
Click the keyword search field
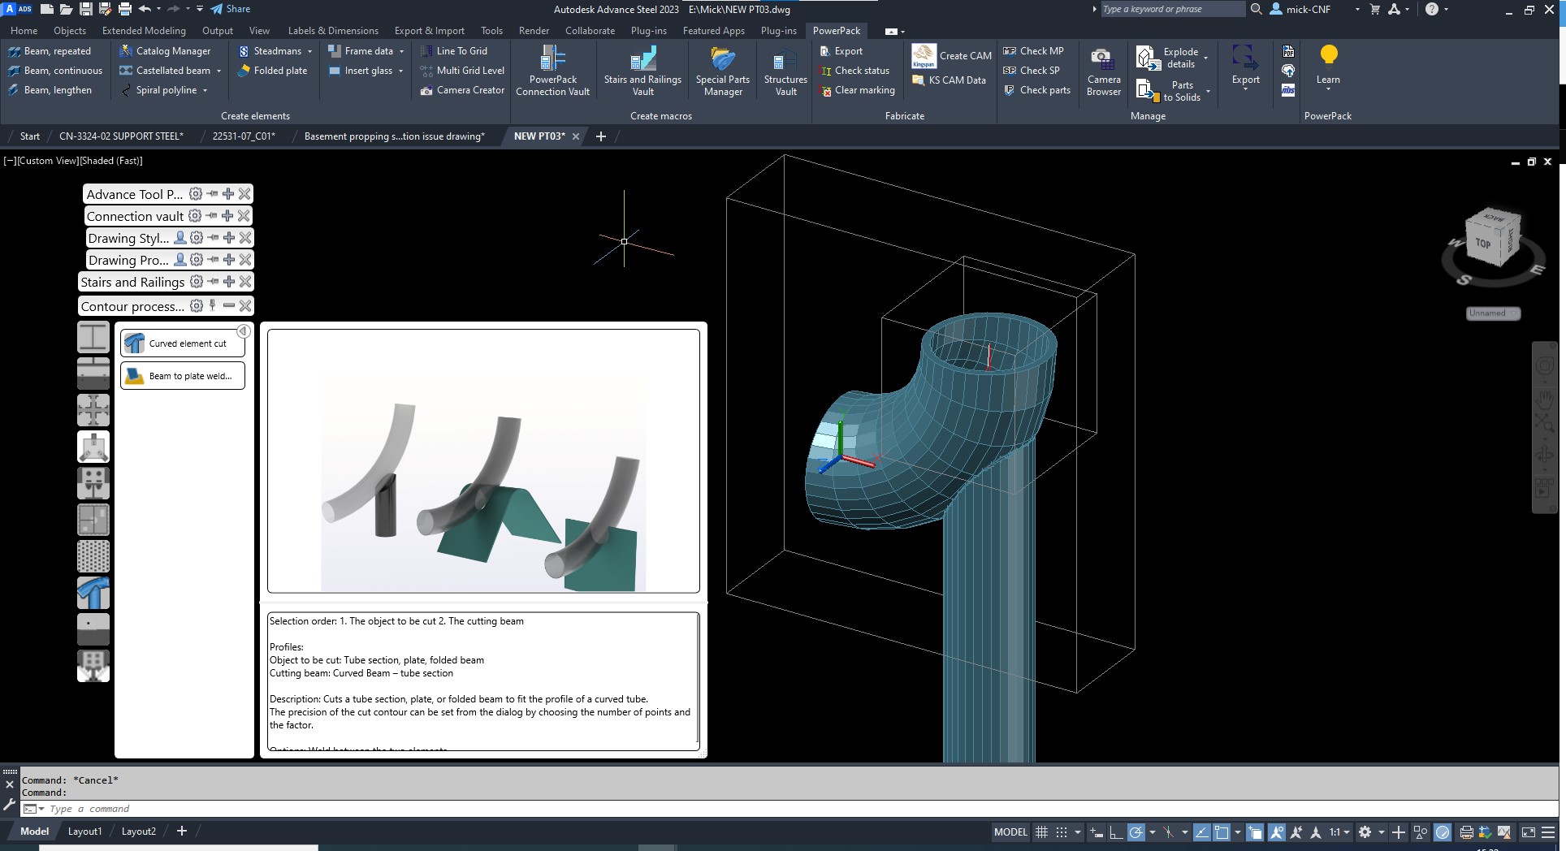1172,9
